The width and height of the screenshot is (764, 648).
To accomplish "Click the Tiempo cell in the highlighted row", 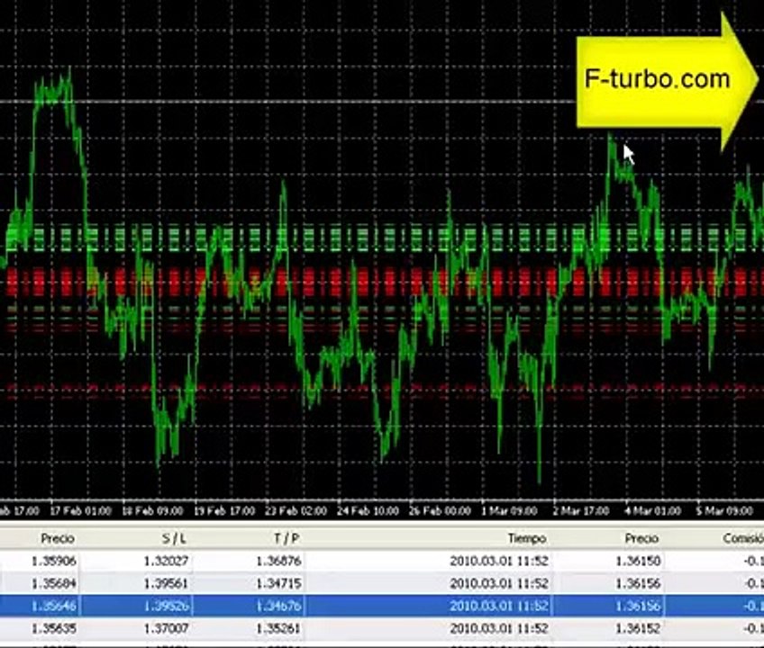I will (x=499, y=606).
